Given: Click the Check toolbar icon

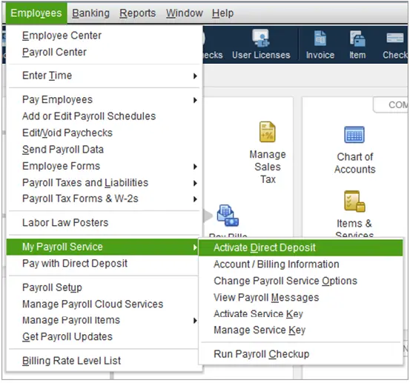Looking at the screenshot, I should [x=395, y=44].
